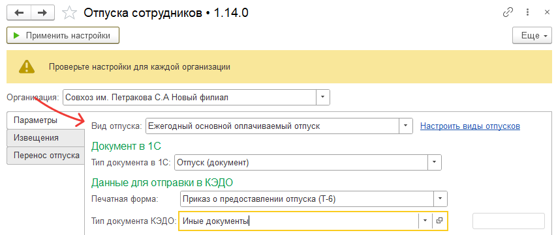Close the Отпуска сотрудников form
Screen dimensions: 556x235
tap(547, 13)
